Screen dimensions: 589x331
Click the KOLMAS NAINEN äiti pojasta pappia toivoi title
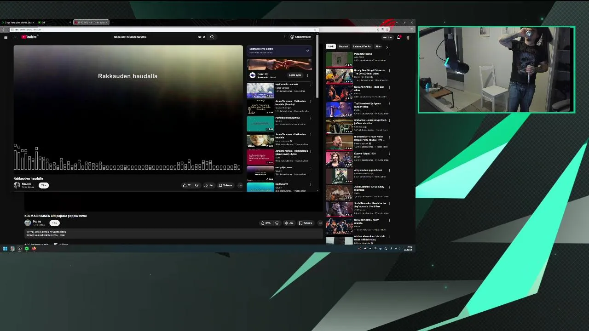tap(55, 216)
